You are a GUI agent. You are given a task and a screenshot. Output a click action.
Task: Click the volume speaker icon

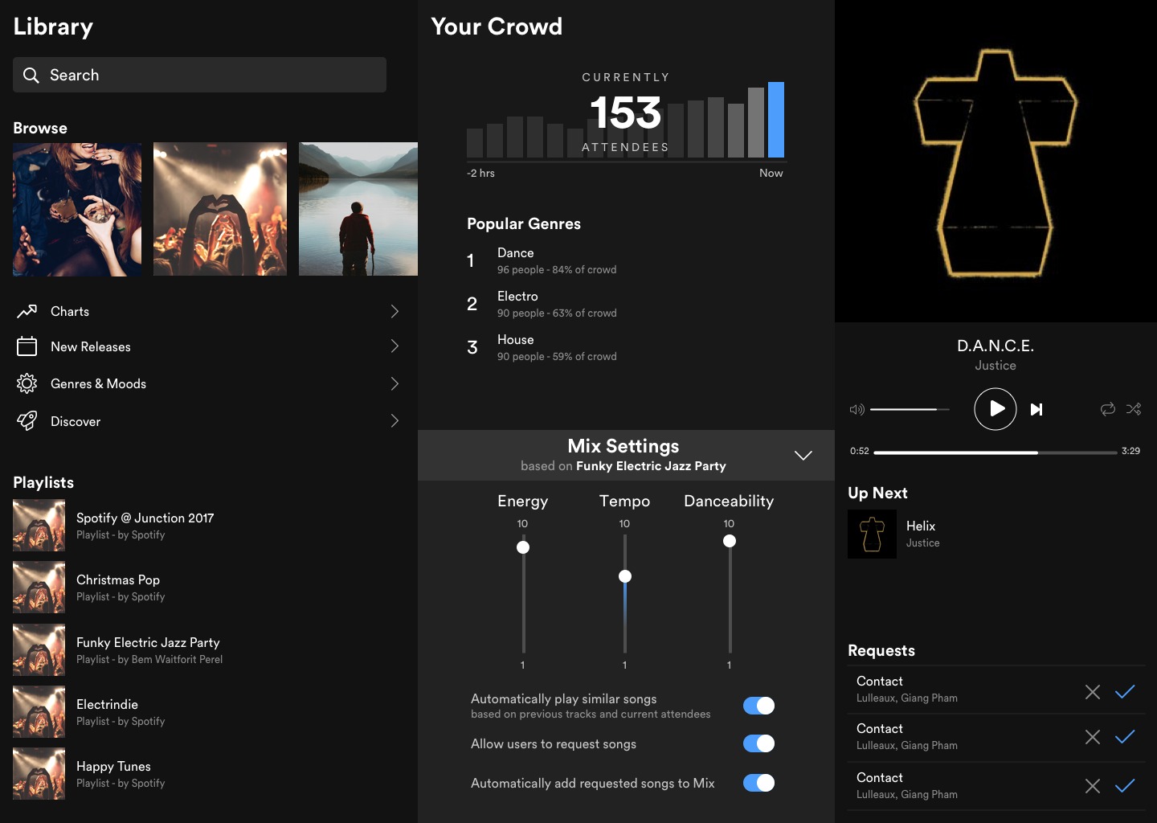857,409
